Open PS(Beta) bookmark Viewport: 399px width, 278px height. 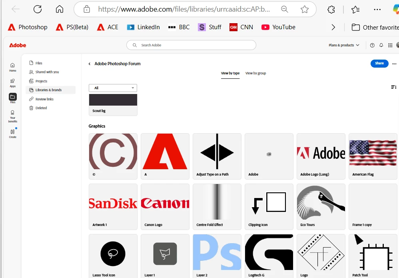pyautogui.click(x=72, y=27)
